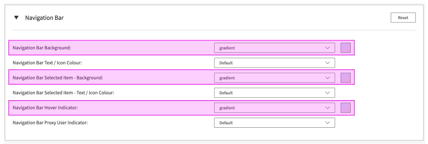Click Hover Indicator colour swatch
428x144 pixels.
[x=345, y=108]
